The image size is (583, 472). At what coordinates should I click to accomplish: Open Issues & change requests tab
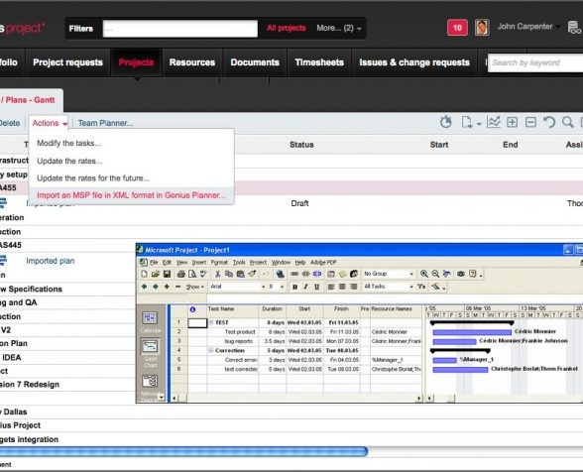414,62
